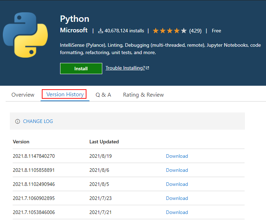
Task: Download version 2021.7.1060902895
Action: pos(177,198)
